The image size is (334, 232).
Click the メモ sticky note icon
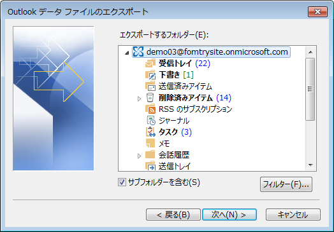coord(150,143)
